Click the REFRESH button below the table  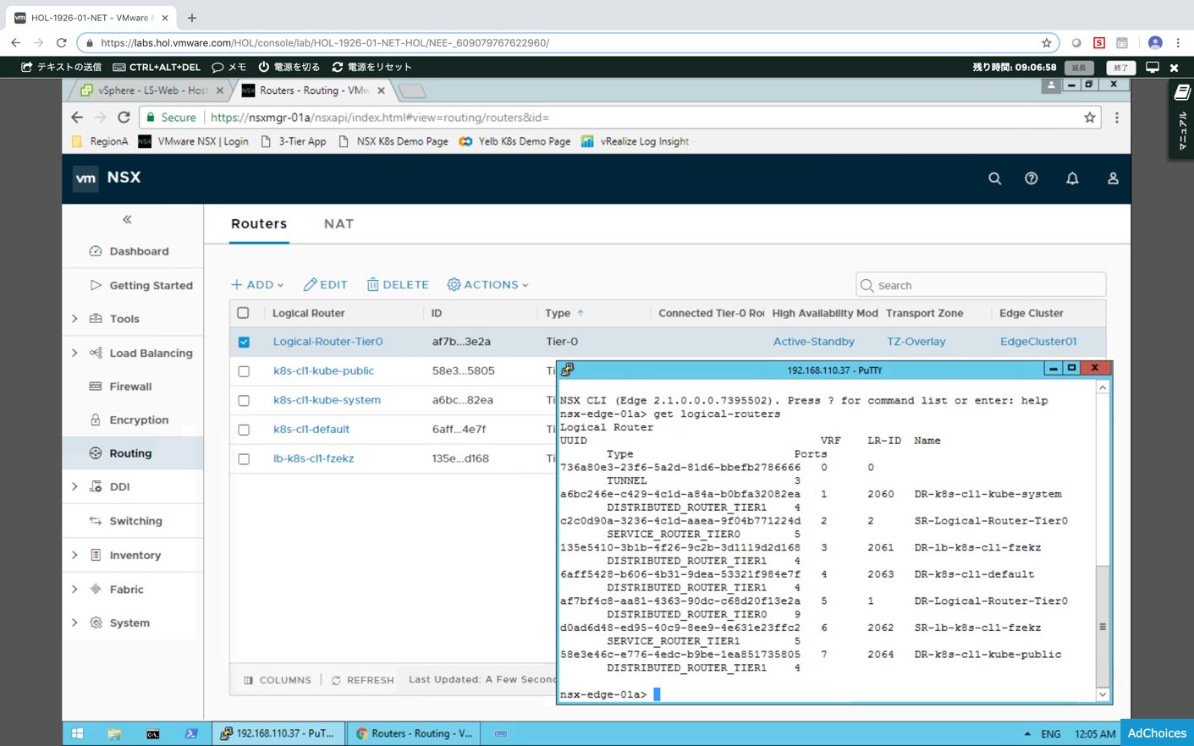(362, 680)
